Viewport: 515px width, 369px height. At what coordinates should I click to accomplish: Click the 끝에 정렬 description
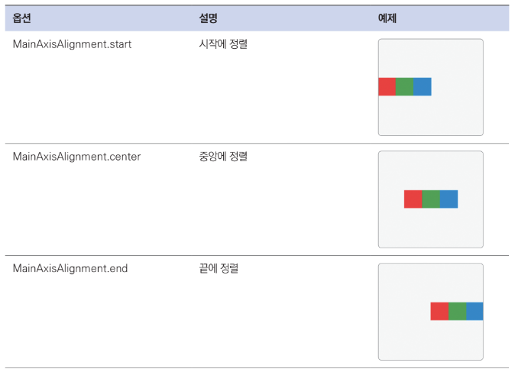coord(219,269)
